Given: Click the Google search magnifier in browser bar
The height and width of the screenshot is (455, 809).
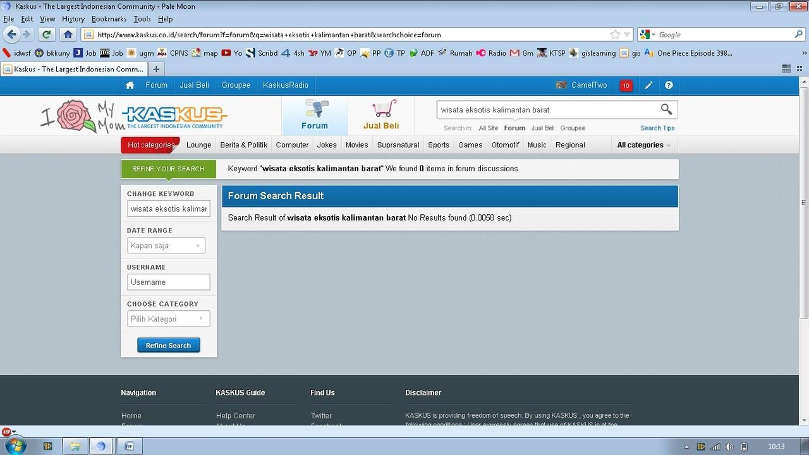Looking at the screenshot, I should 799,35.
